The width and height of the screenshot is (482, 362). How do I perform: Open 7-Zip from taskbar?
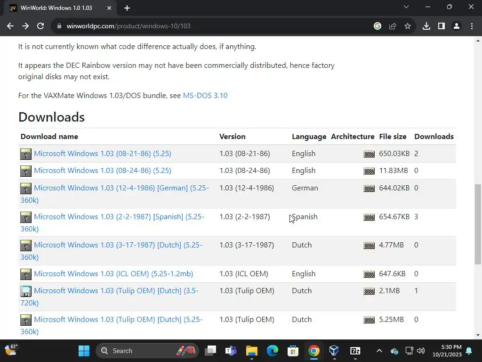(x=355, y=351)
